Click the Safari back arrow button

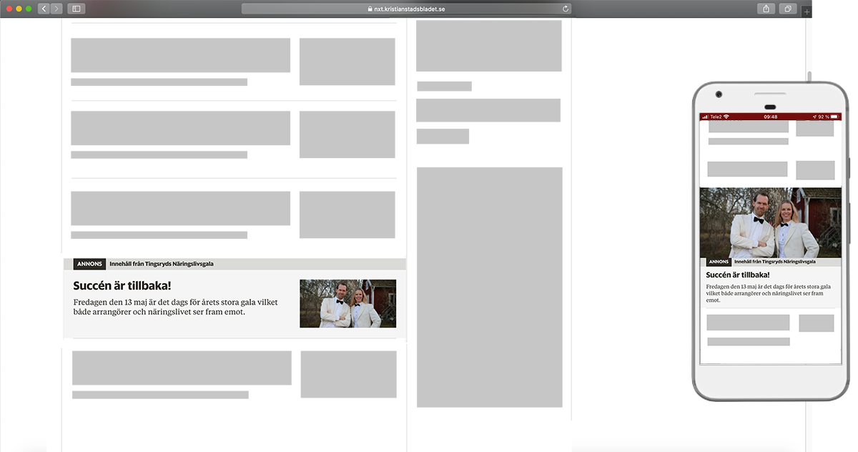pyautogui.click(x=44, y=9)
